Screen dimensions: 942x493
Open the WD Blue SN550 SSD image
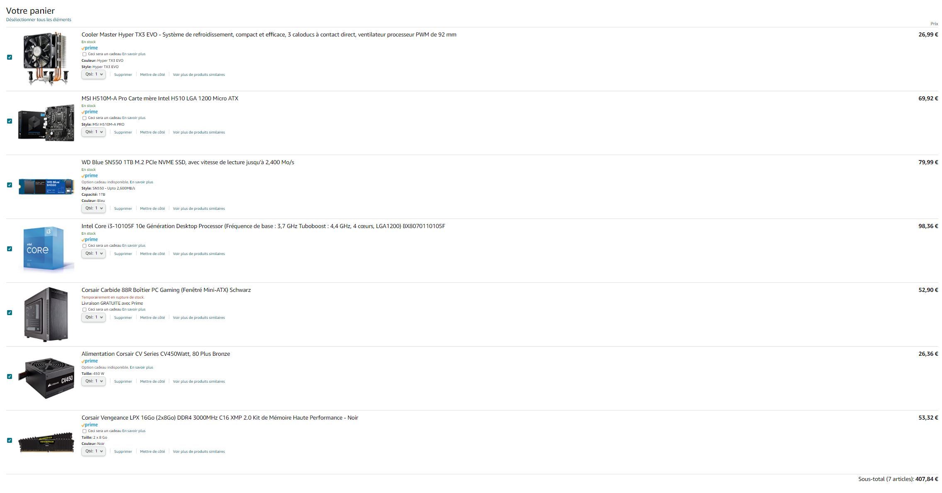(x=46, y=187)
